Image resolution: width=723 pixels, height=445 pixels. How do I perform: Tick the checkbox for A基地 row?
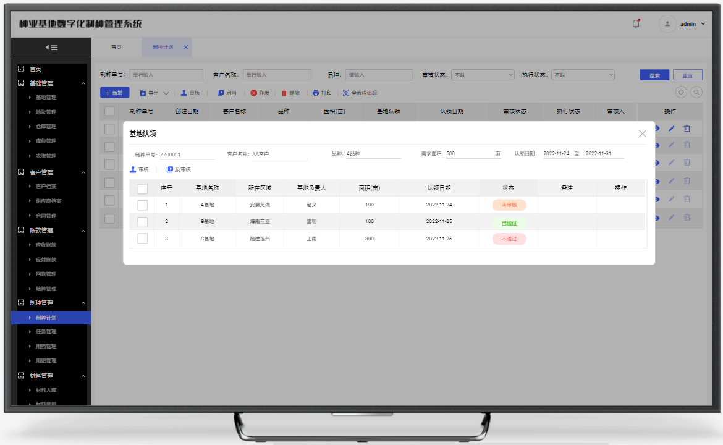pyautogui.click(x=142, y=205)
